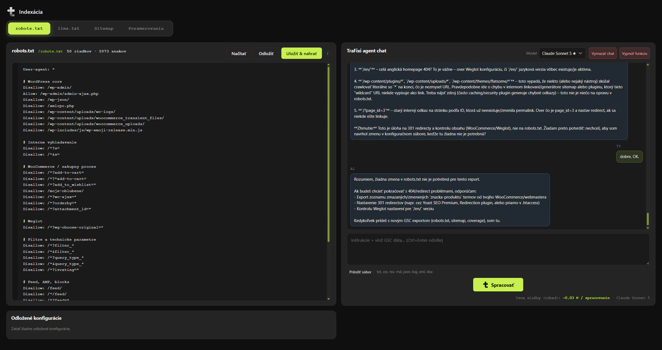
Task: Click the line 'Disallow: /moje-oblubene/'
Action: [53, 191]
